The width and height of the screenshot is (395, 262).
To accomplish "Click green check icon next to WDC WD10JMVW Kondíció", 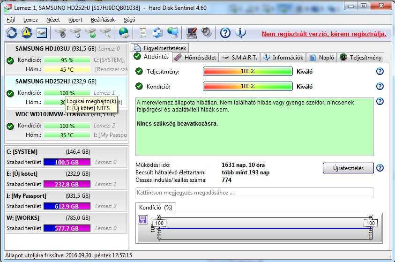I will 10,126.
